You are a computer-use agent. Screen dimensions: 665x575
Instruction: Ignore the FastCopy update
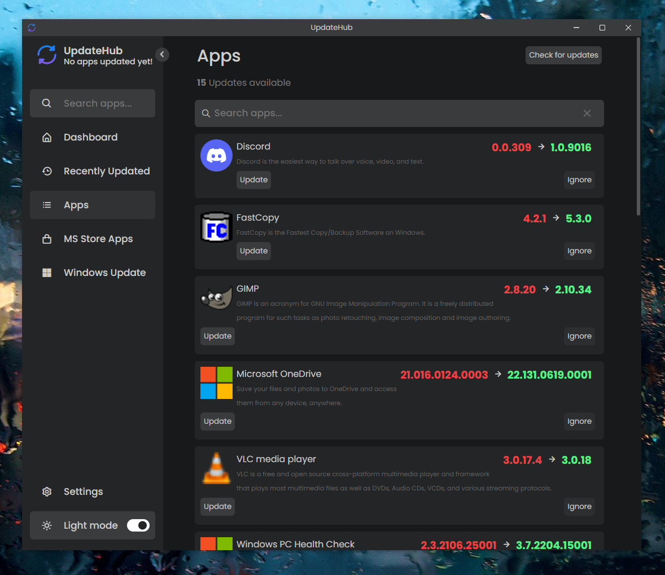[x=579, y=251]
